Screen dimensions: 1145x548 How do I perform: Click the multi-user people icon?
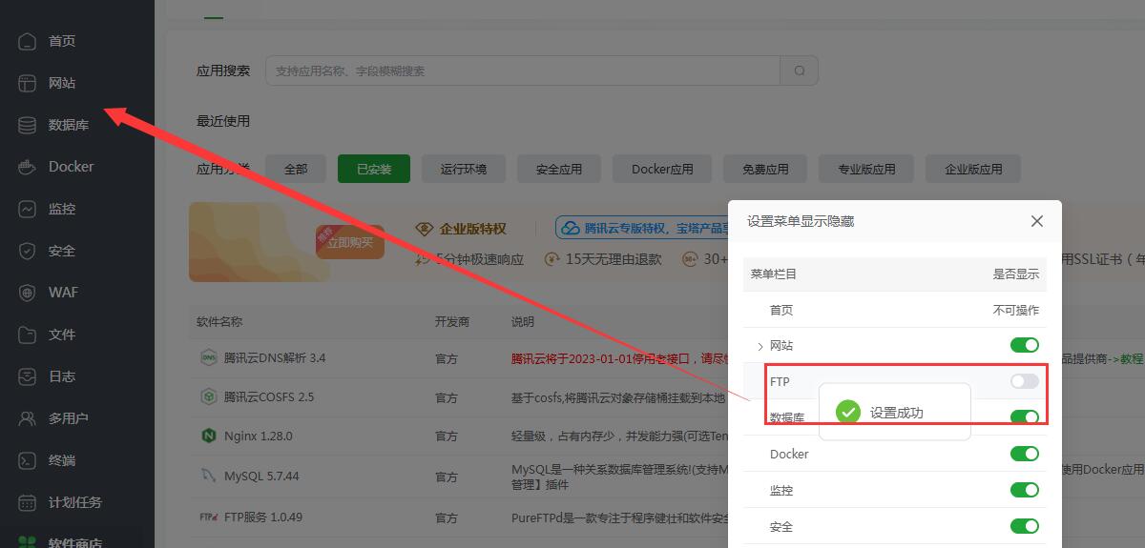click(28, 418)
